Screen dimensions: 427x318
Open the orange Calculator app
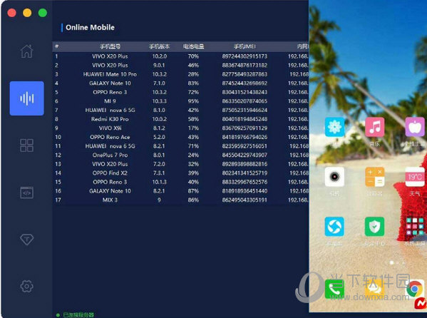pos(375,177)
